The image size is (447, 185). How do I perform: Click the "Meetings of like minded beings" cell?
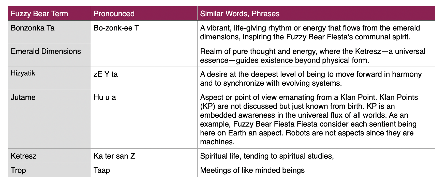[252, 170]
